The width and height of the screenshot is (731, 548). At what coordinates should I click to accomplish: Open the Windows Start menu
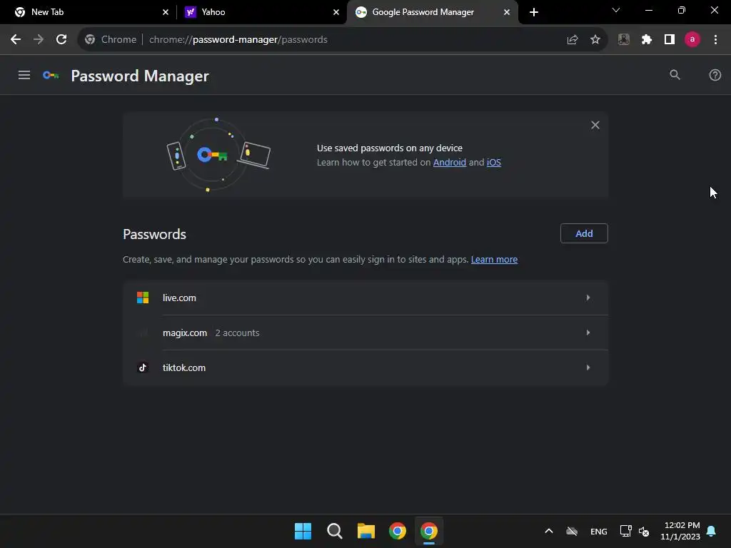pyautogui.click(x=303, y=531)
